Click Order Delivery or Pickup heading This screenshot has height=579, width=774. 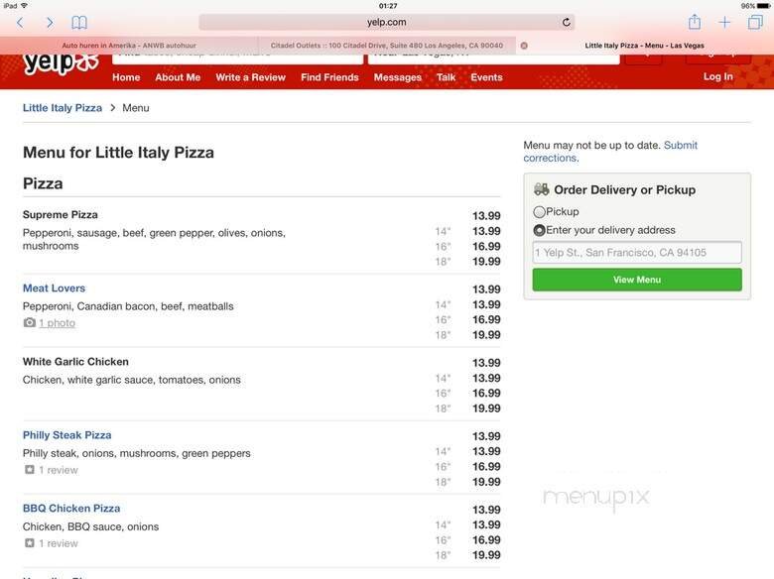pyautogui.click(x=624, y=190)
